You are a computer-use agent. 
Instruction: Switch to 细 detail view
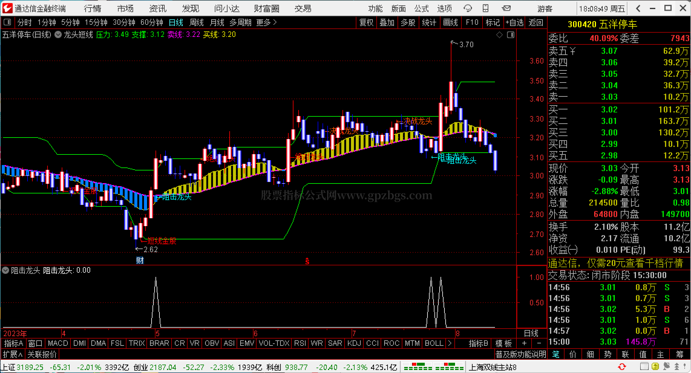590,354
